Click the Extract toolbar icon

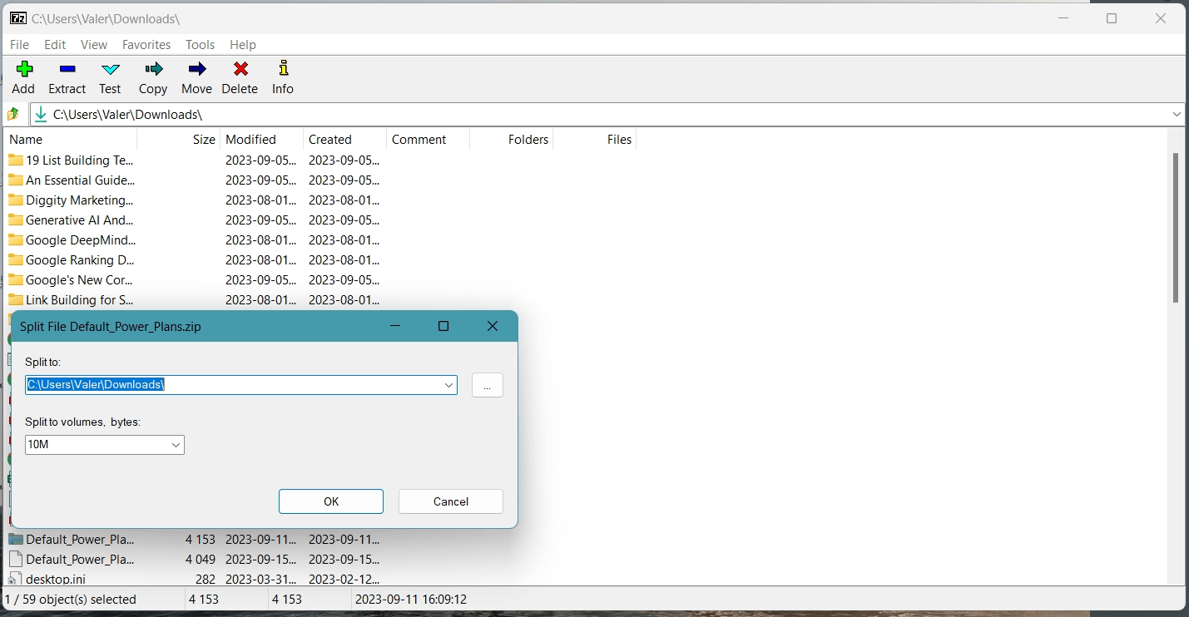tap(67, 69)
